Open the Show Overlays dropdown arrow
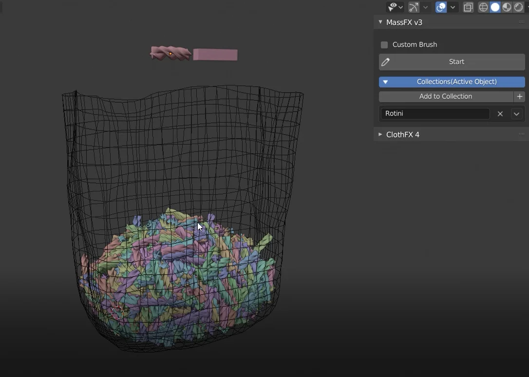 [x=453, y=7]
